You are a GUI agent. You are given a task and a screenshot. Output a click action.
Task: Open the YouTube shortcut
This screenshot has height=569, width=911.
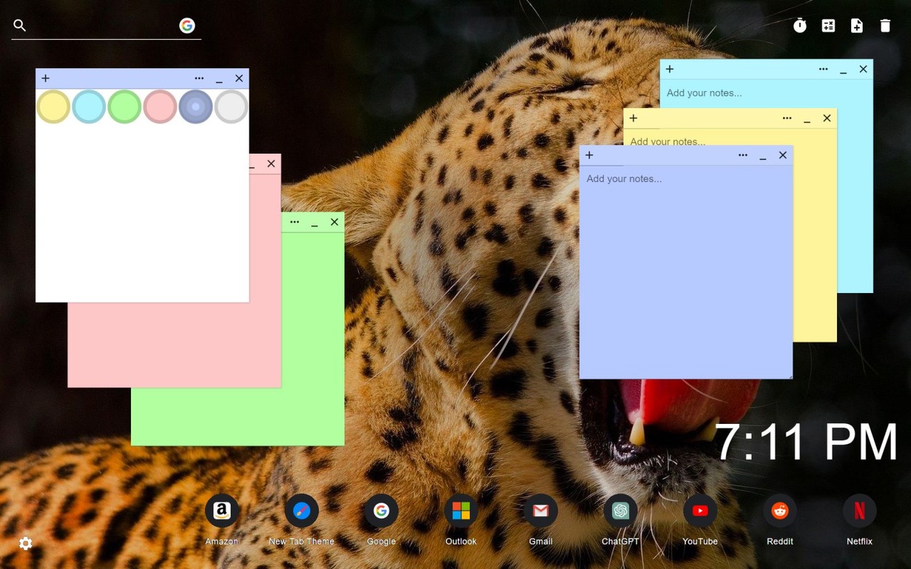[x=700, y=511]
